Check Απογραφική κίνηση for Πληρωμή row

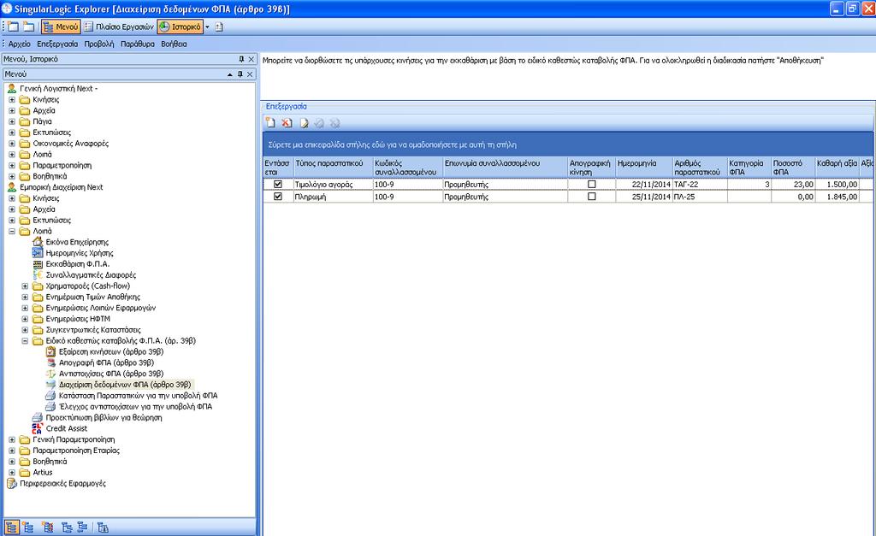click(x=592, y=197)
